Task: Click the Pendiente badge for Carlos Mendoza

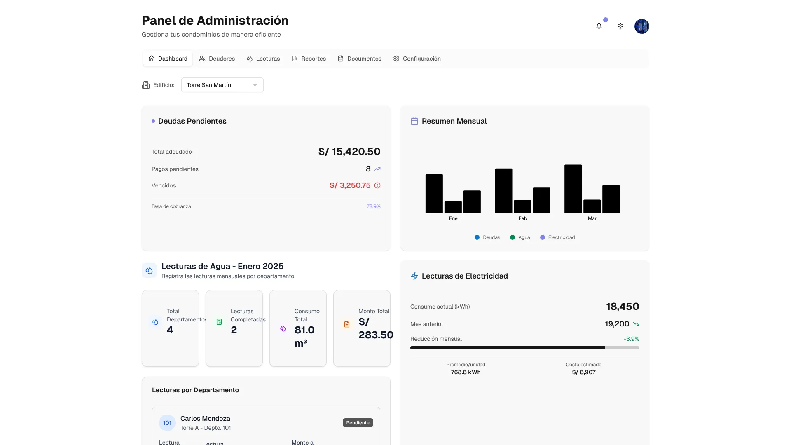Action: pyautogui.click(x=358, y=423)
